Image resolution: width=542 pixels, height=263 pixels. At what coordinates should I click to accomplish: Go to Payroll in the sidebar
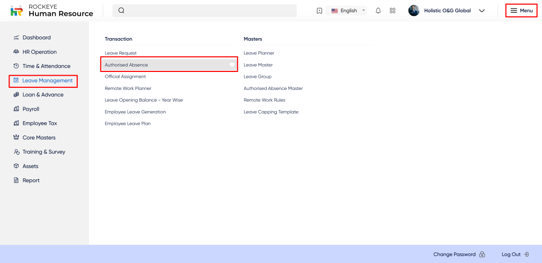[x=31, y=109]
